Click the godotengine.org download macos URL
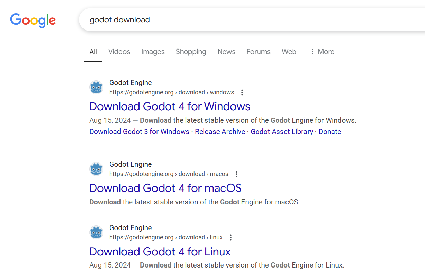Viewport: 425px width, 277px height. pos(169,174)
